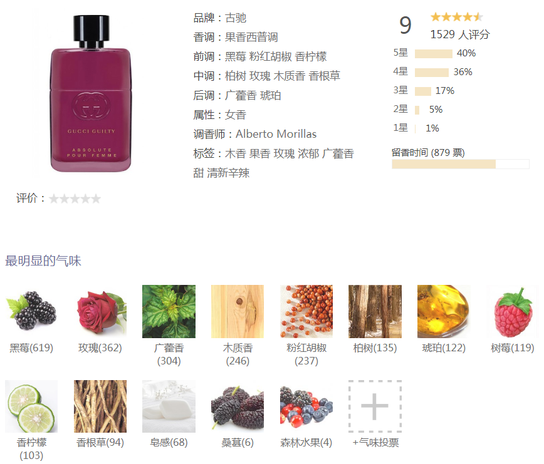This screenshot has height=464, width=544.
Task: Open the 果香西普调 fragrance family link
Action: [x=251, y=37]
